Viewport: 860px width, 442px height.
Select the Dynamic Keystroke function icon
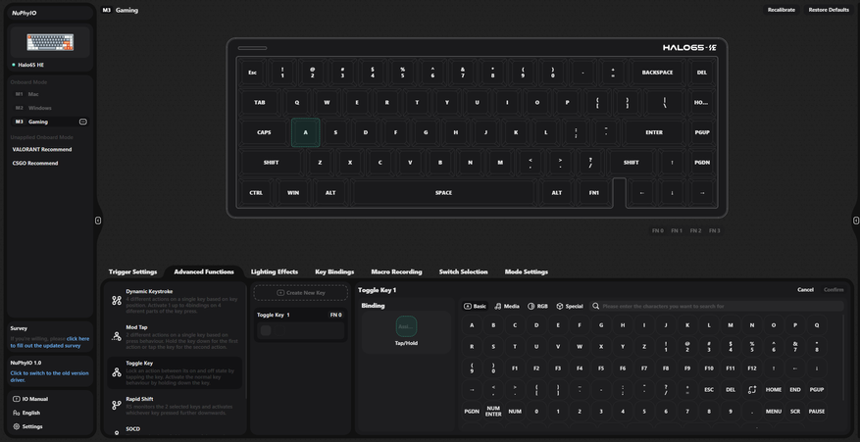pos(117,300)
